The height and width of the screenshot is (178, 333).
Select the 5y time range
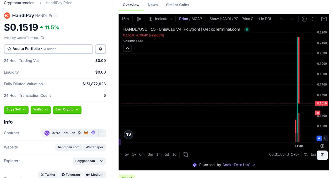127,155
